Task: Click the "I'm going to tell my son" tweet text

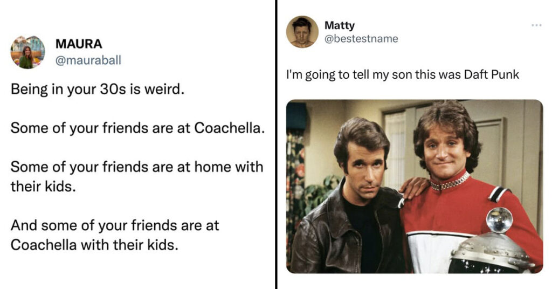Action: click(x=402, y=74)
